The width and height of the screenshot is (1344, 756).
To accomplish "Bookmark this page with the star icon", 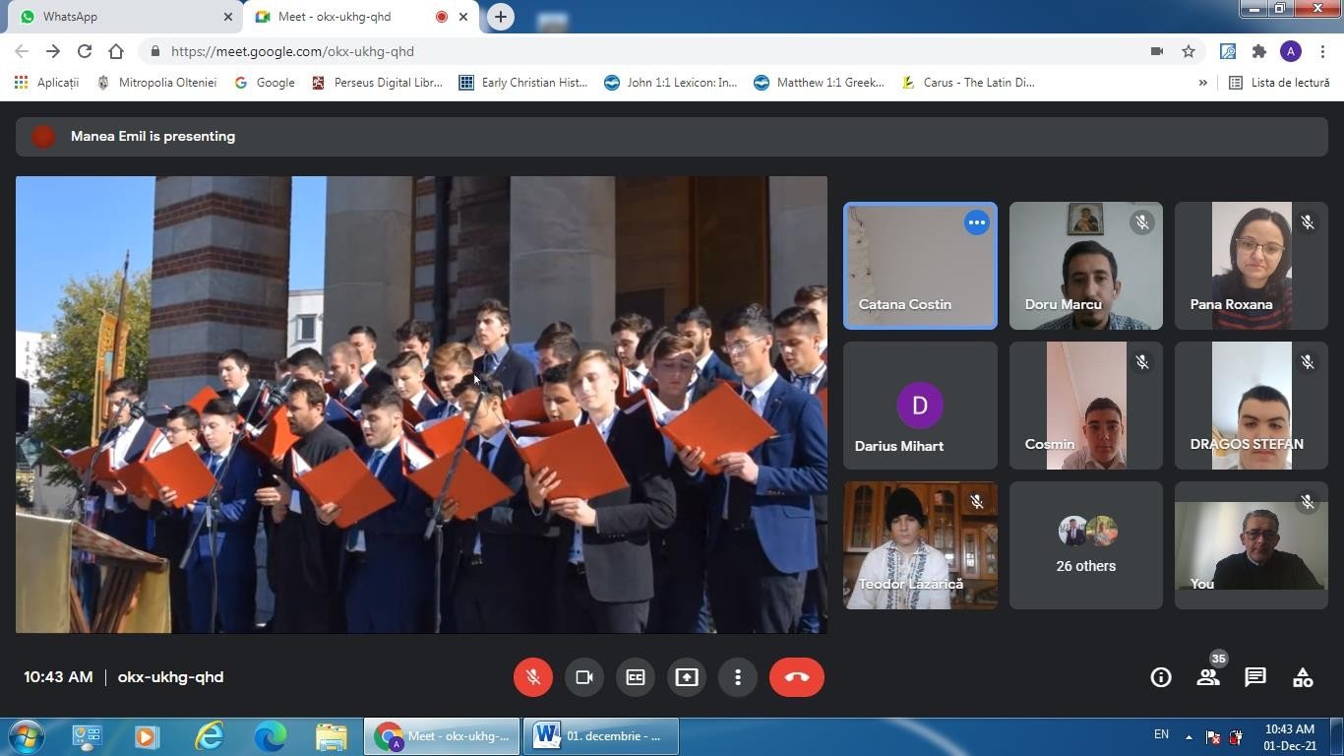I will coord(1189,51).
